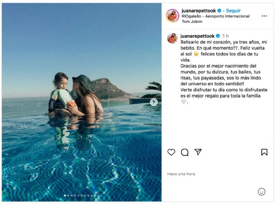Jump to the last carousel indicator dot
The width and height of the screenshot is (276, 204).
(98, 195)
